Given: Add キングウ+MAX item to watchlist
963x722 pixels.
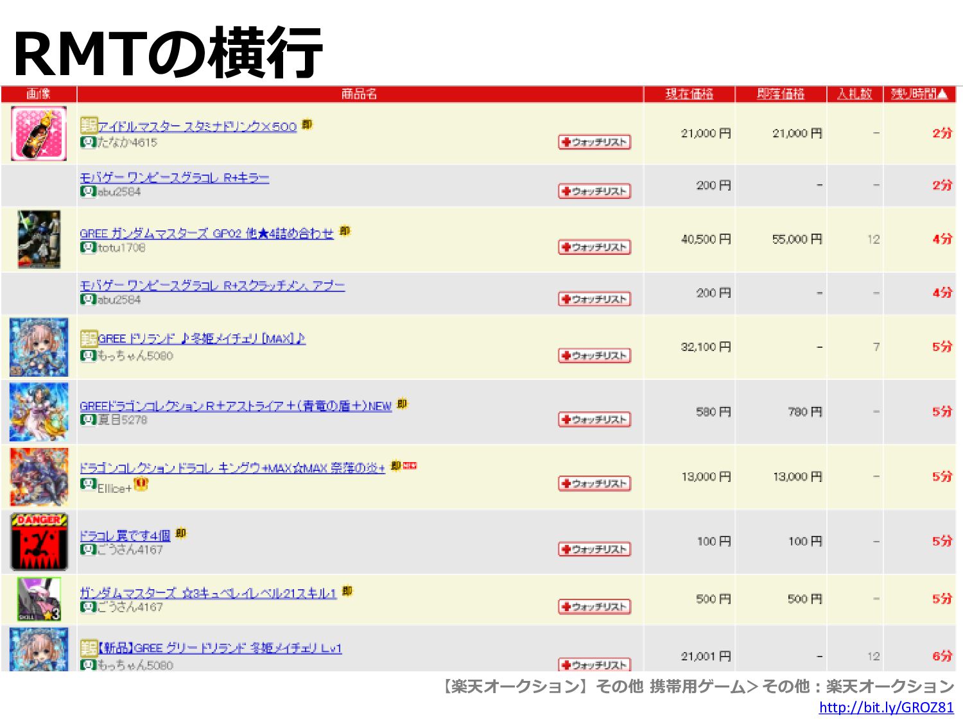Looking at the screenshot, I should (594, 483).
